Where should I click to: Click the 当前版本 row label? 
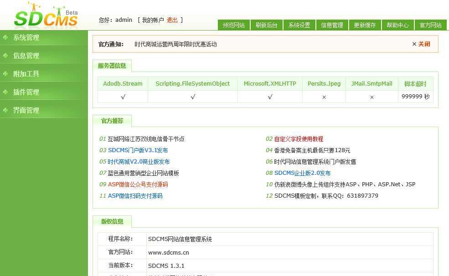[x=120, y=266]
